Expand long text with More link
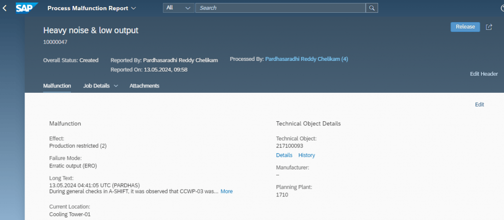Screen dimensions: 504x220 click(226, 192)
